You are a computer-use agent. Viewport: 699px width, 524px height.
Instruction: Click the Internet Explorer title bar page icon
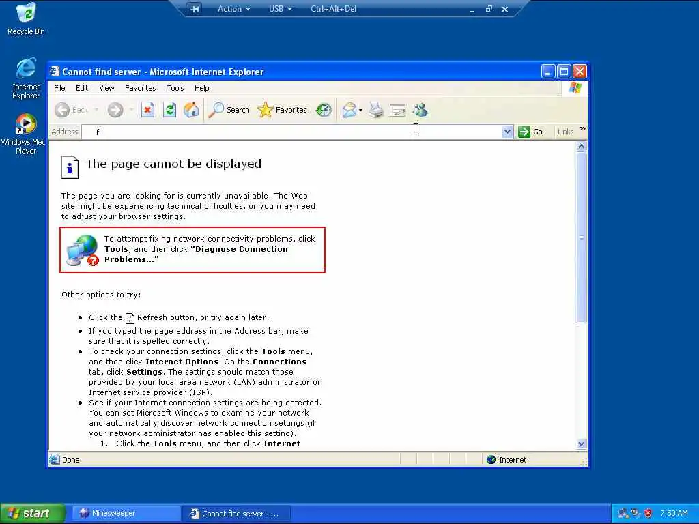[x=55, y=71]
